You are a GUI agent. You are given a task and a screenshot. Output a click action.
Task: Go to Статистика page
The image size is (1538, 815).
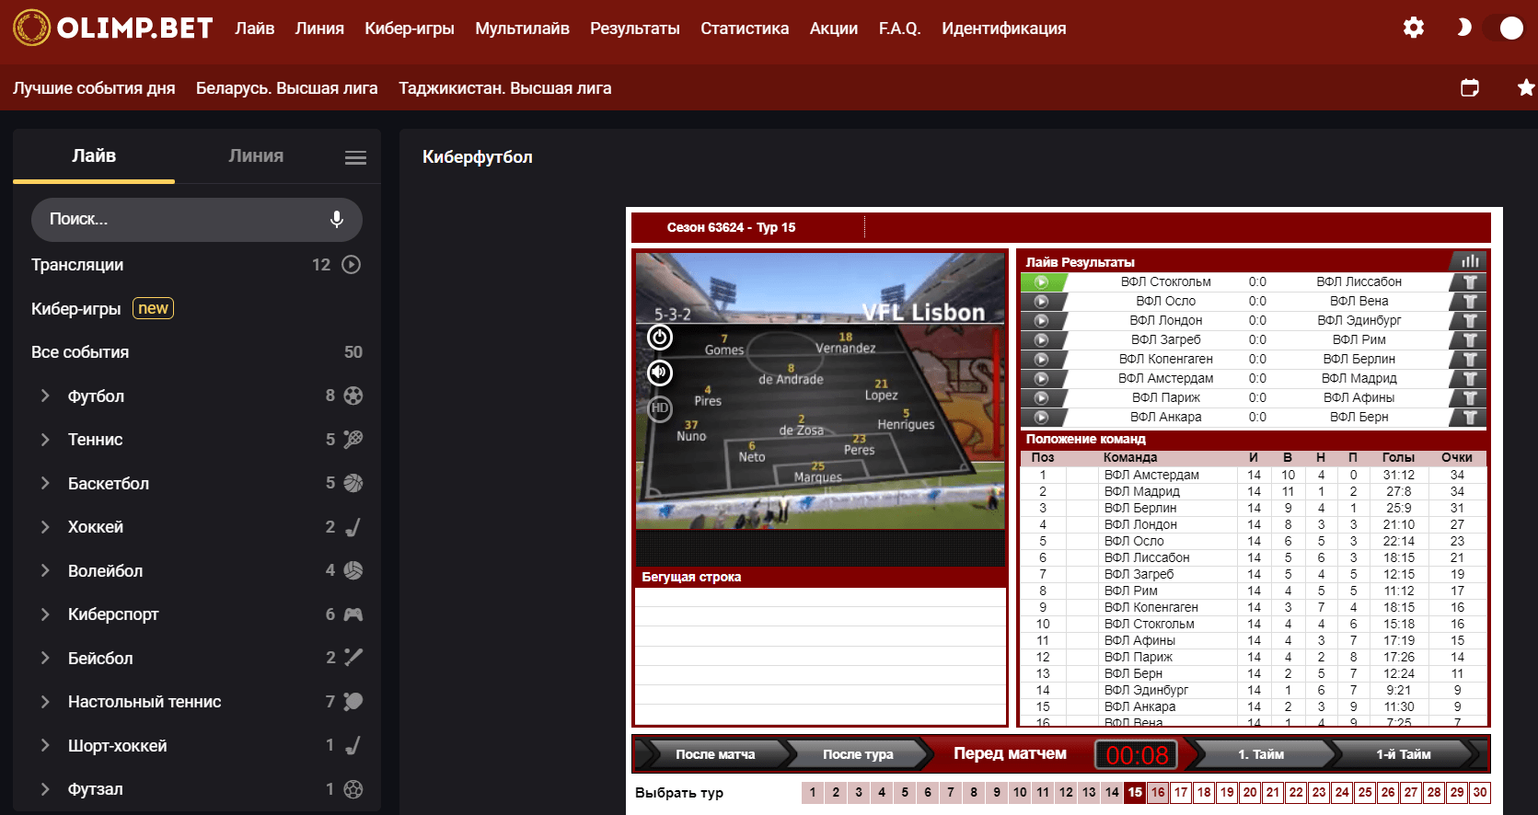click(745, 29)
